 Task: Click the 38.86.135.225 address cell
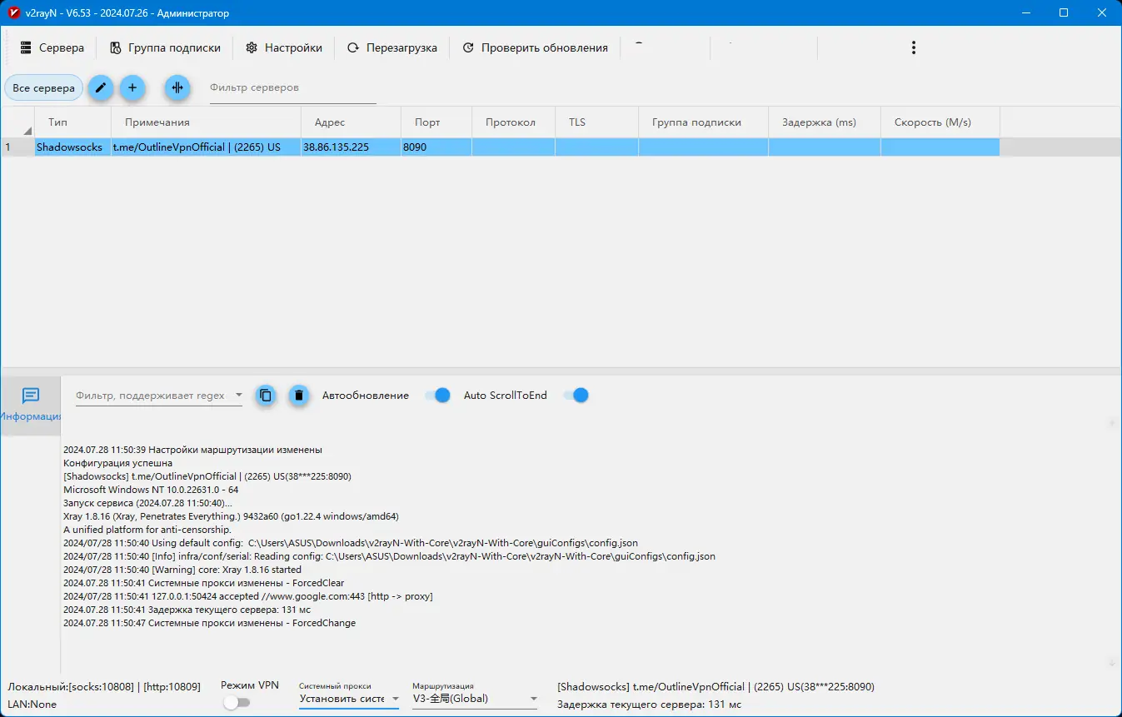point(352,147)
